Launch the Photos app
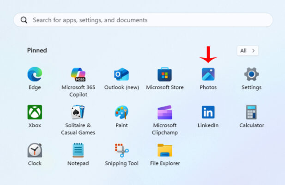285x185 pixels. pos(208,74)
